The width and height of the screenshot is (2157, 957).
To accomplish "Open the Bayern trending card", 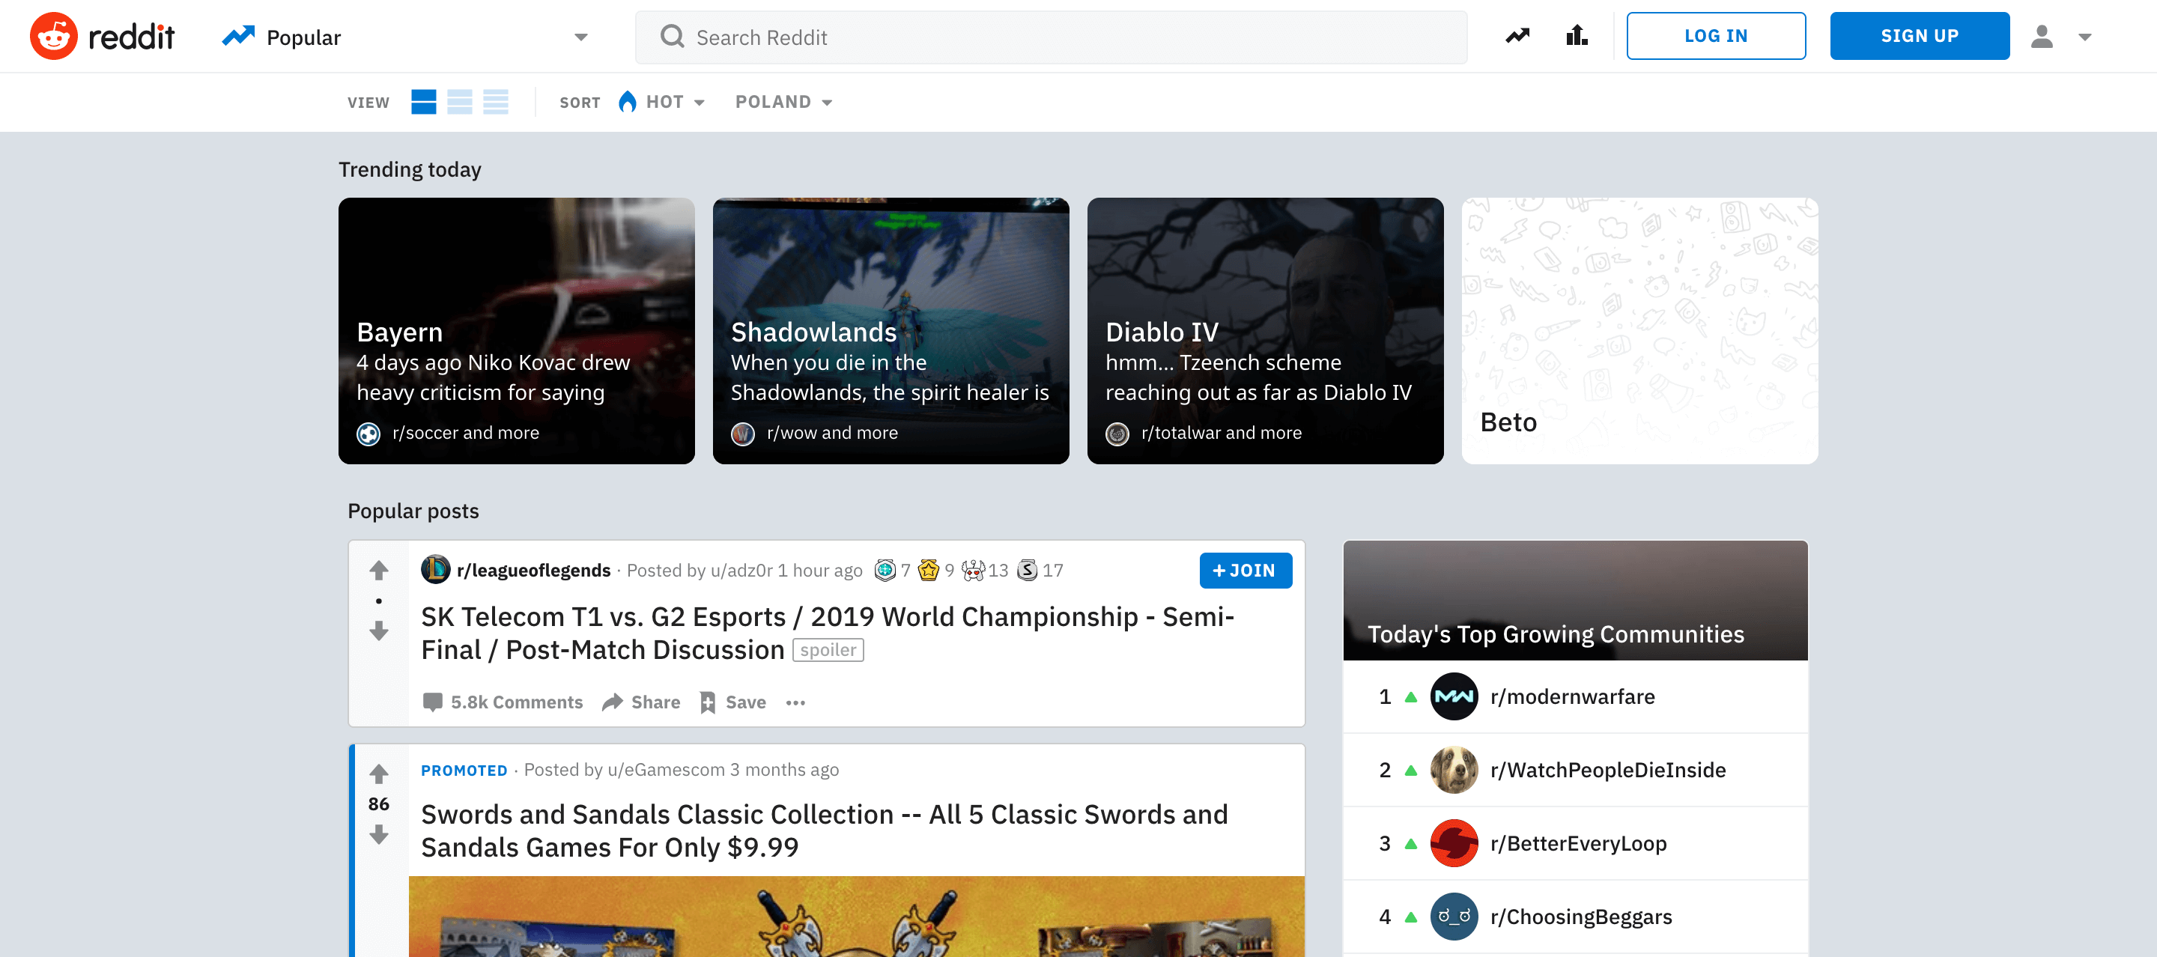I will pos(516,331).
